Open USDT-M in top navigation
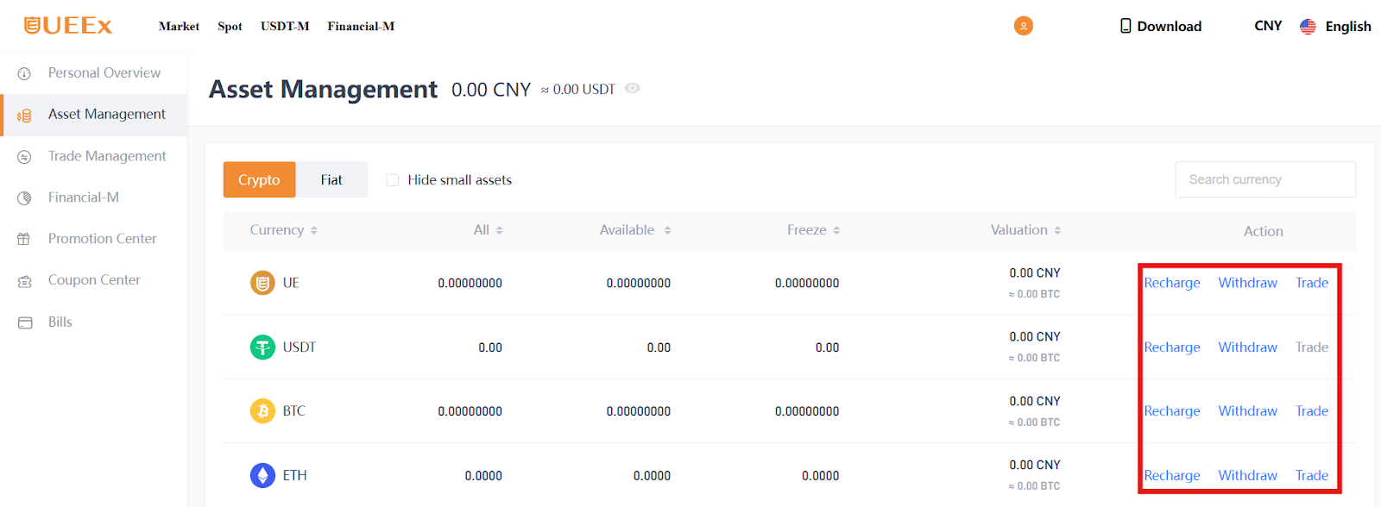Viewport: 1381px width, 507px height. click(285, 27)
